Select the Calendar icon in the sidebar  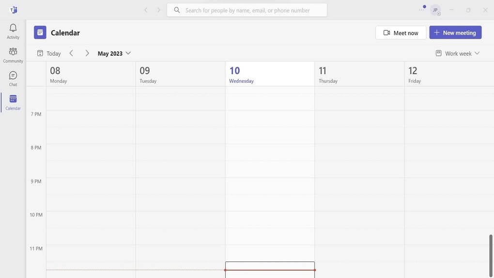tap(13, 103)
